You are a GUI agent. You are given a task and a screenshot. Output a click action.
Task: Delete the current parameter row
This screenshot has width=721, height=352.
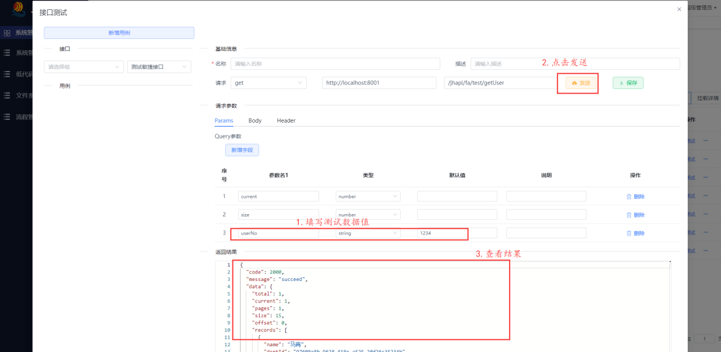pyautogui.click(x=635, y=197)
